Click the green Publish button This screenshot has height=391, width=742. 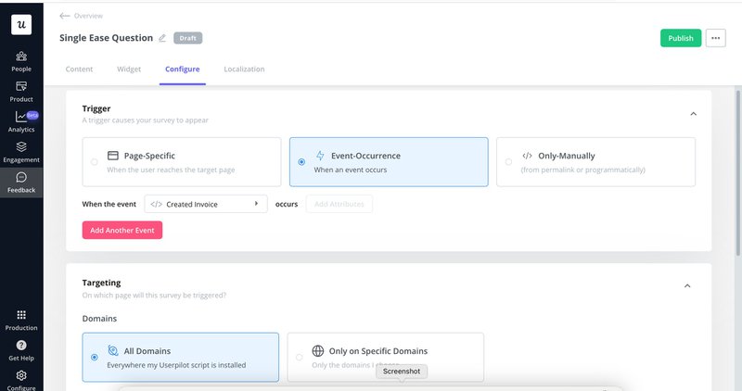(680, 38)
